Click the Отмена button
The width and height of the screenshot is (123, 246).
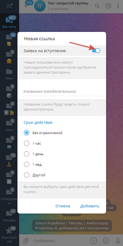tap(63, 206)
